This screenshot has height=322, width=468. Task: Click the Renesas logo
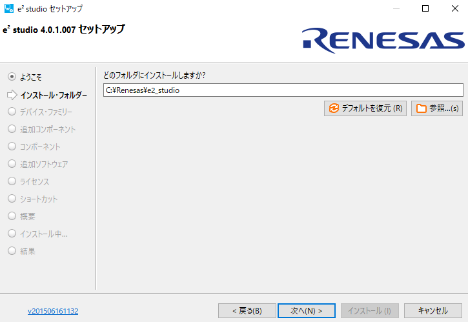pos(383,39)
